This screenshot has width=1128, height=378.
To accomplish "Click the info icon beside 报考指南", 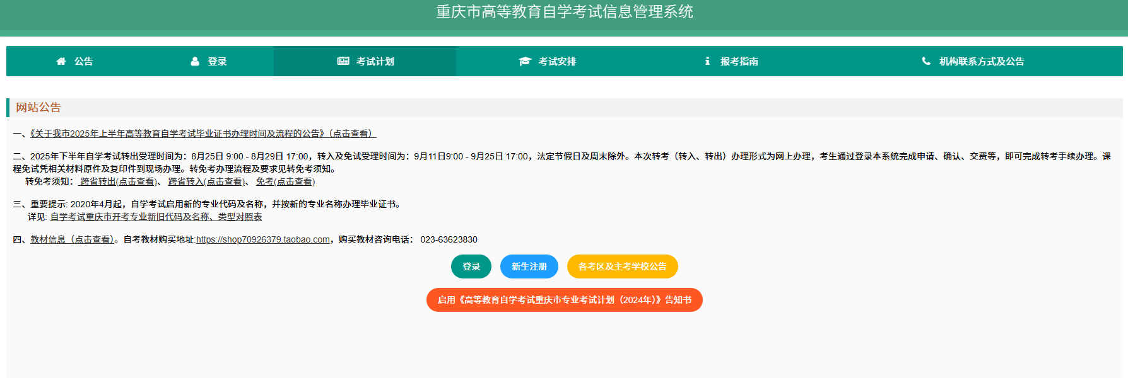I will tap(707, 61).
